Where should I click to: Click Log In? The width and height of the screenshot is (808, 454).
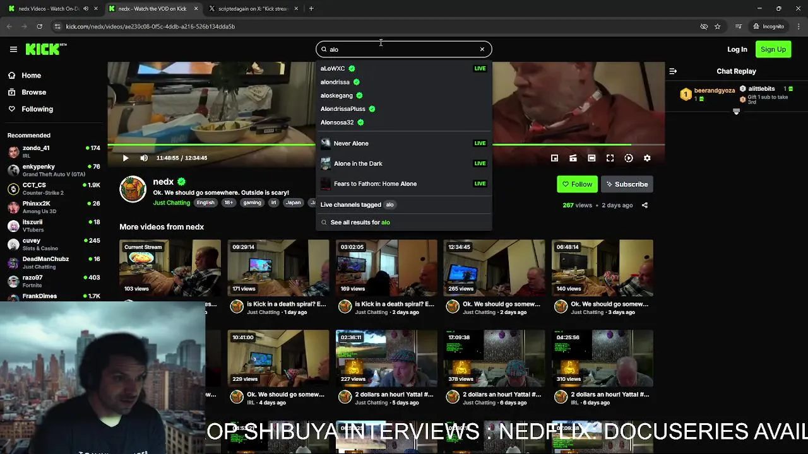[737, 49]
